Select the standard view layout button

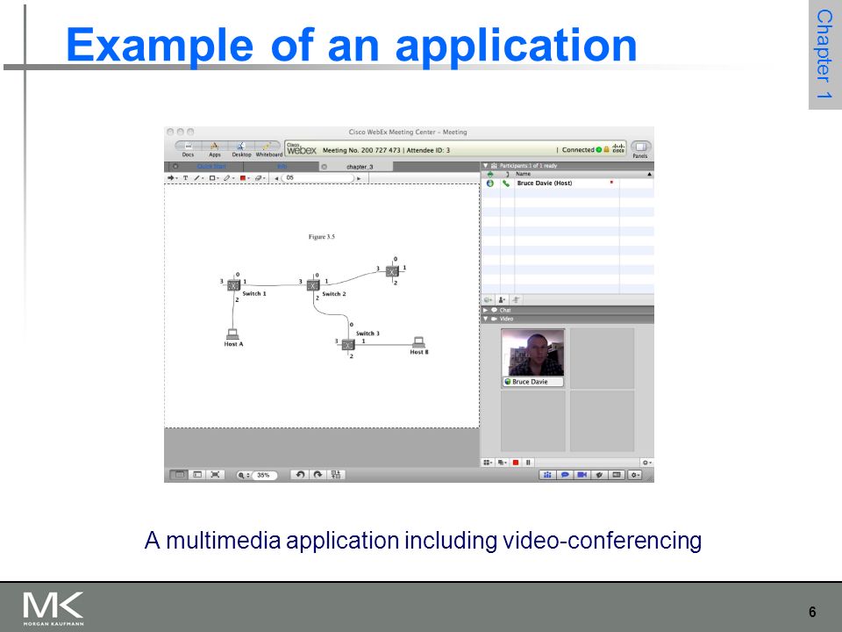(x=179, y=475)
